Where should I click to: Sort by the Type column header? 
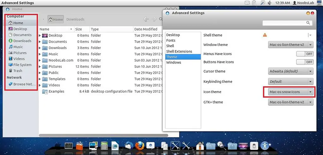112,29
